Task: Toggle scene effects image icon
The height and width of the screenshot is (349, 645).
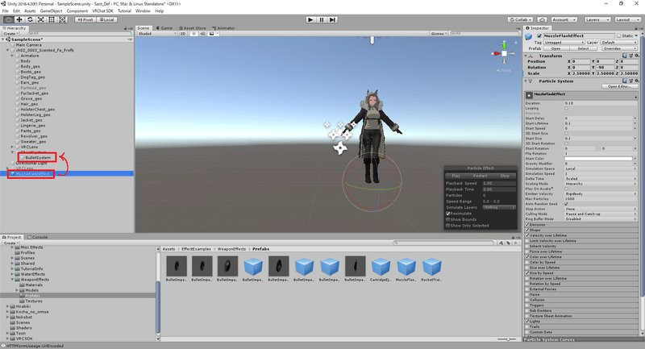Action: pos(212,34)
